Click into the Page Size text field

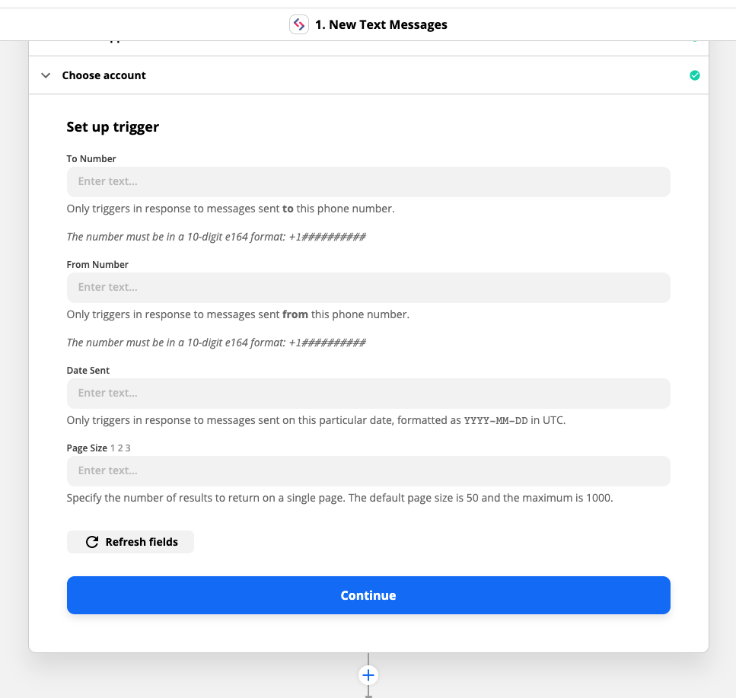pos(368,470)
